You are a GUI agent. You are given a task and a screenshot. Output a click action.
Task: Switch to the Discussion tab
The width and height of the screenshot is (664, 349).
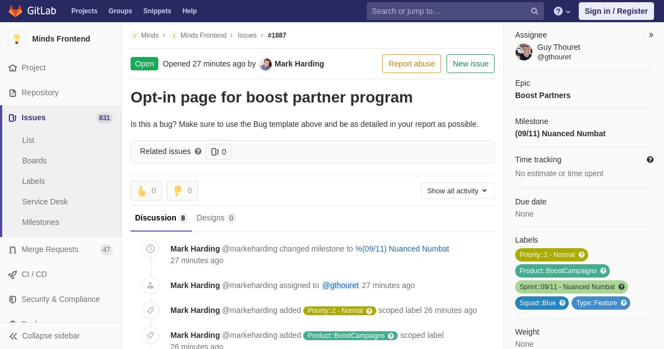(x=161, y=218)
